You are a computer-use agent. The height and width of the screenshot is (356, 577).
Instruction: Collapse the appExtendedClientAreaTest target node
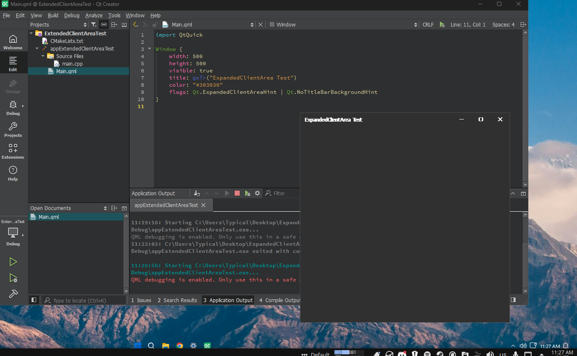click(x=37, y=48)
